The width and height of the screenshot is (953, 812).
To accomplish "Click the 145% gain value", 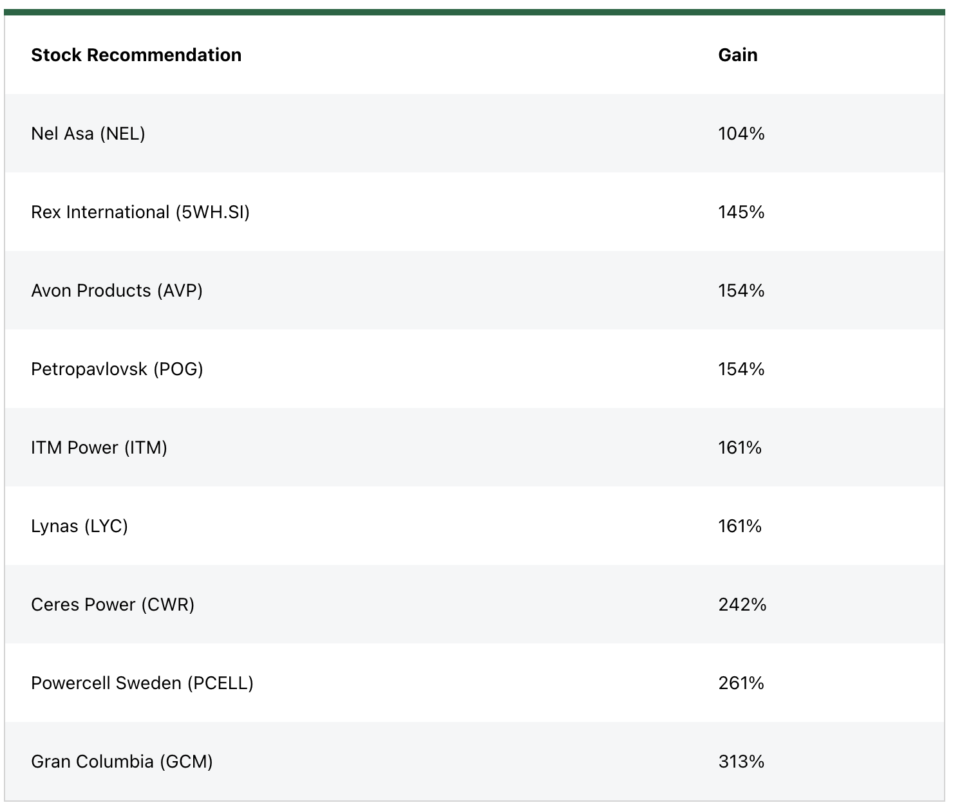I will [x=741, y=212].
